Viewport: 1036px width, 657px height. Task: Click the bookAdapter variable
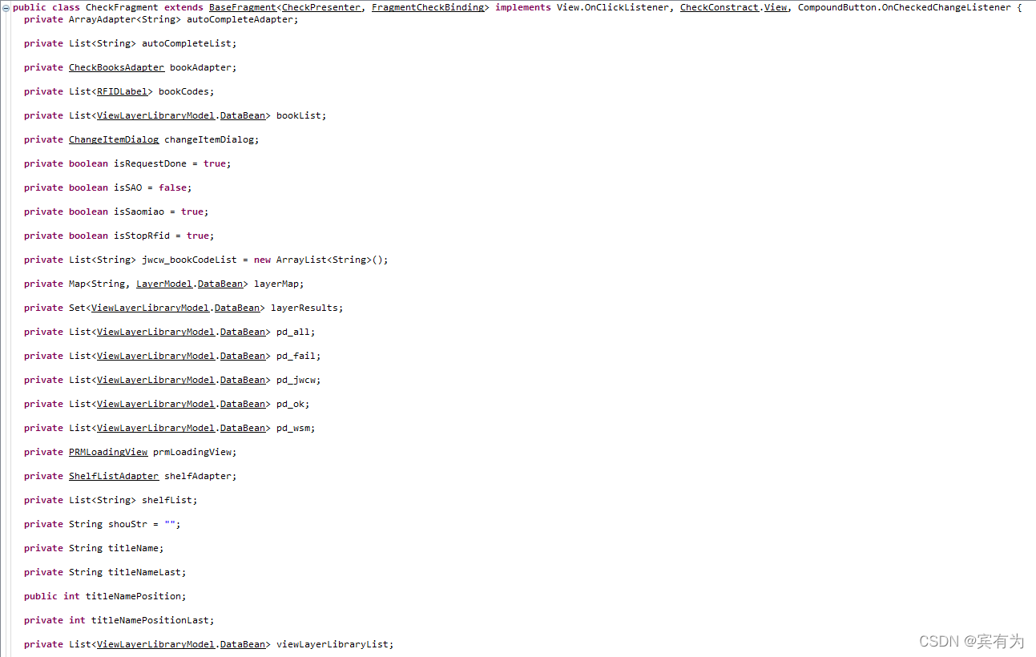coord(200,67)
